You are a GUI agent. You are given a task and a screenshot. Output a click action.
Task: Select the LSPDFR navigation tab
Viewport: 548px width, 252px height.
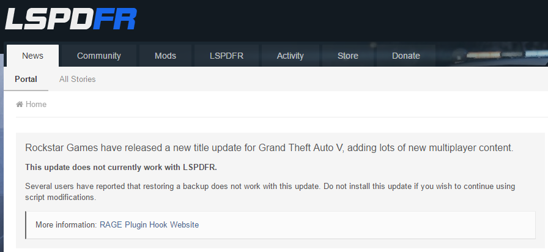tap(226, 56)
